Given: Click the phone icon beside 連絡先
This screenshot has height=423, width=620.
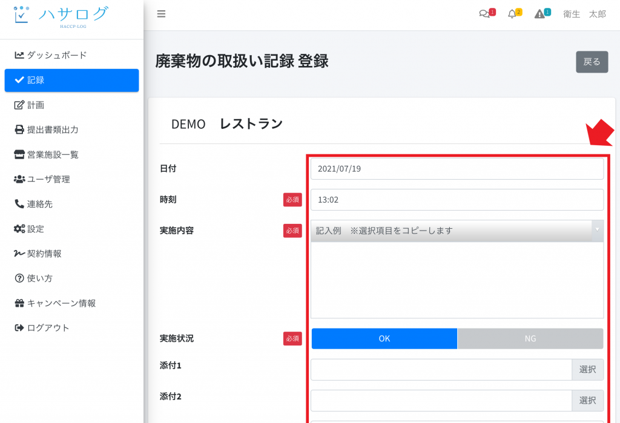Looking at the screenshot, I should [19, 203].
